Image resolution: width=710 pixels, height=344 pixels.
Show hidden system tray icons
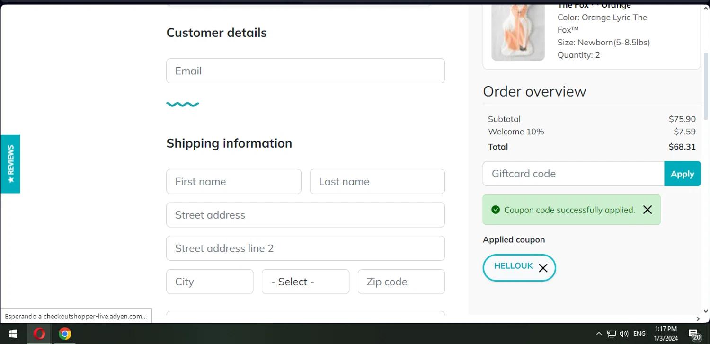point(599,334)
